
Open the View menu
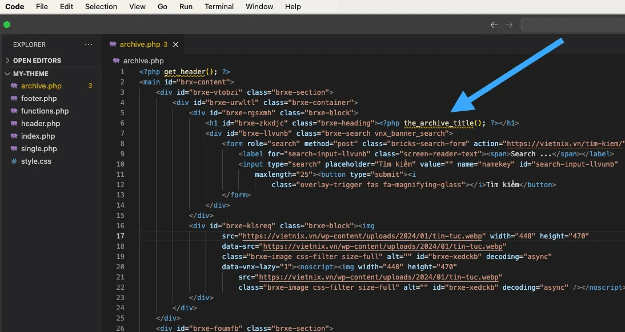137,7
